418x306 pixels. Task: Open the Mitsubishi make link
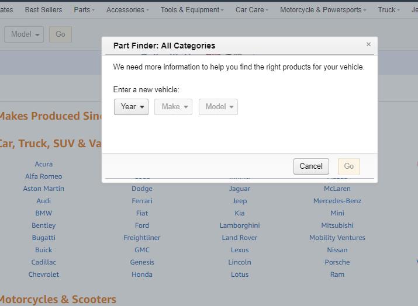coord(337,225)
